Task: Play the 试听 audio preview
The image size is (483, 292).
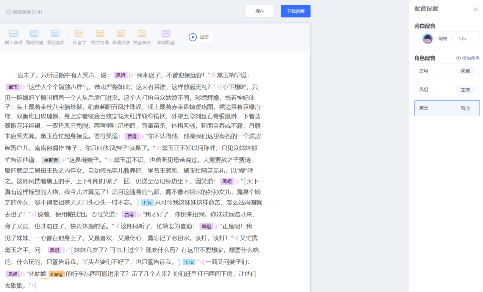Action: pos(199,37)
